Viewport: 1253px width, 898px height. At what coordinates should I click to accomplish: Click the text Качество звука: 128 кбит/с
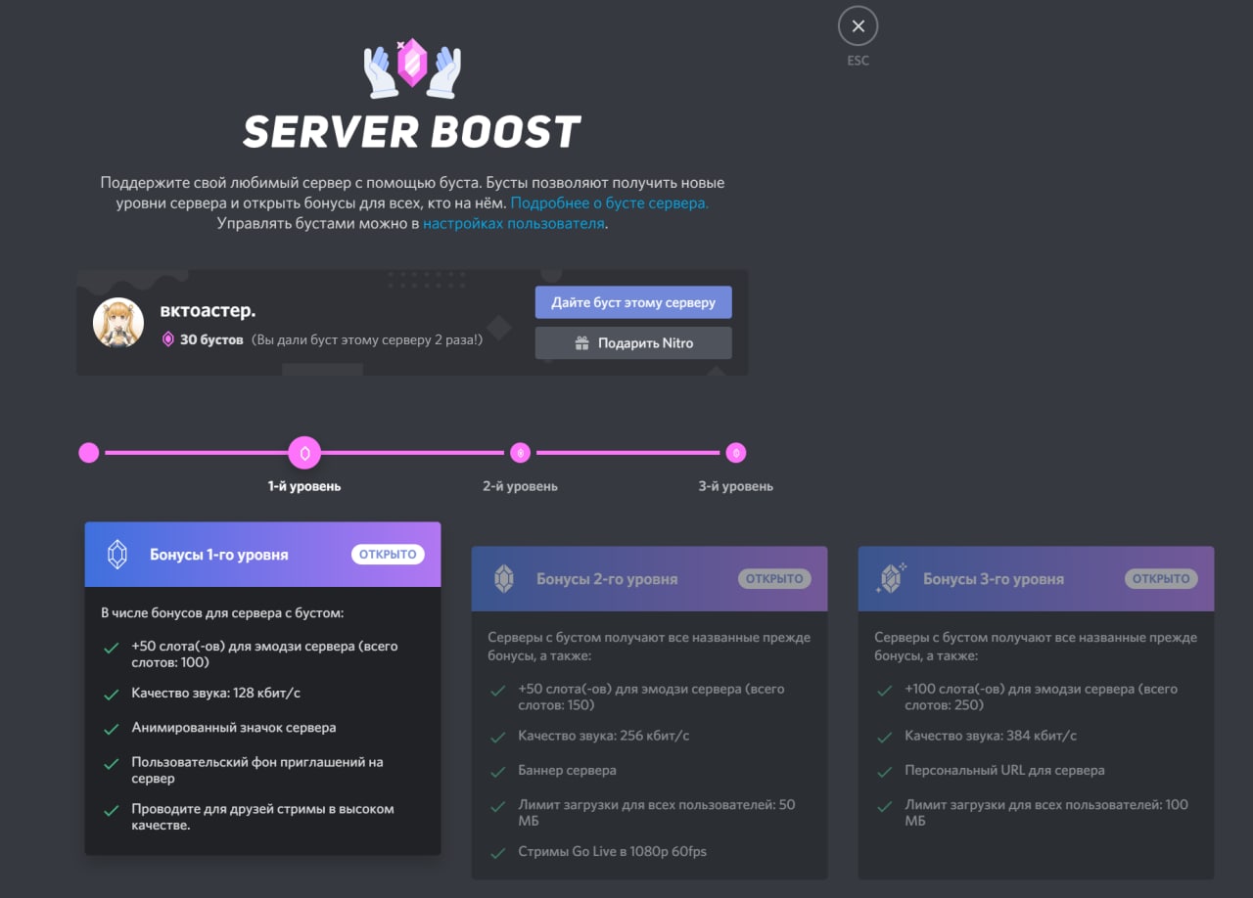[x=215, y=694]
